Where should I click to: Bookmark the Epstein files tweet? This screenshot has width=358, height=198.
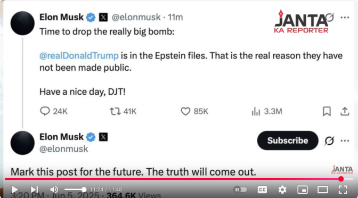(x=327, y=111)
